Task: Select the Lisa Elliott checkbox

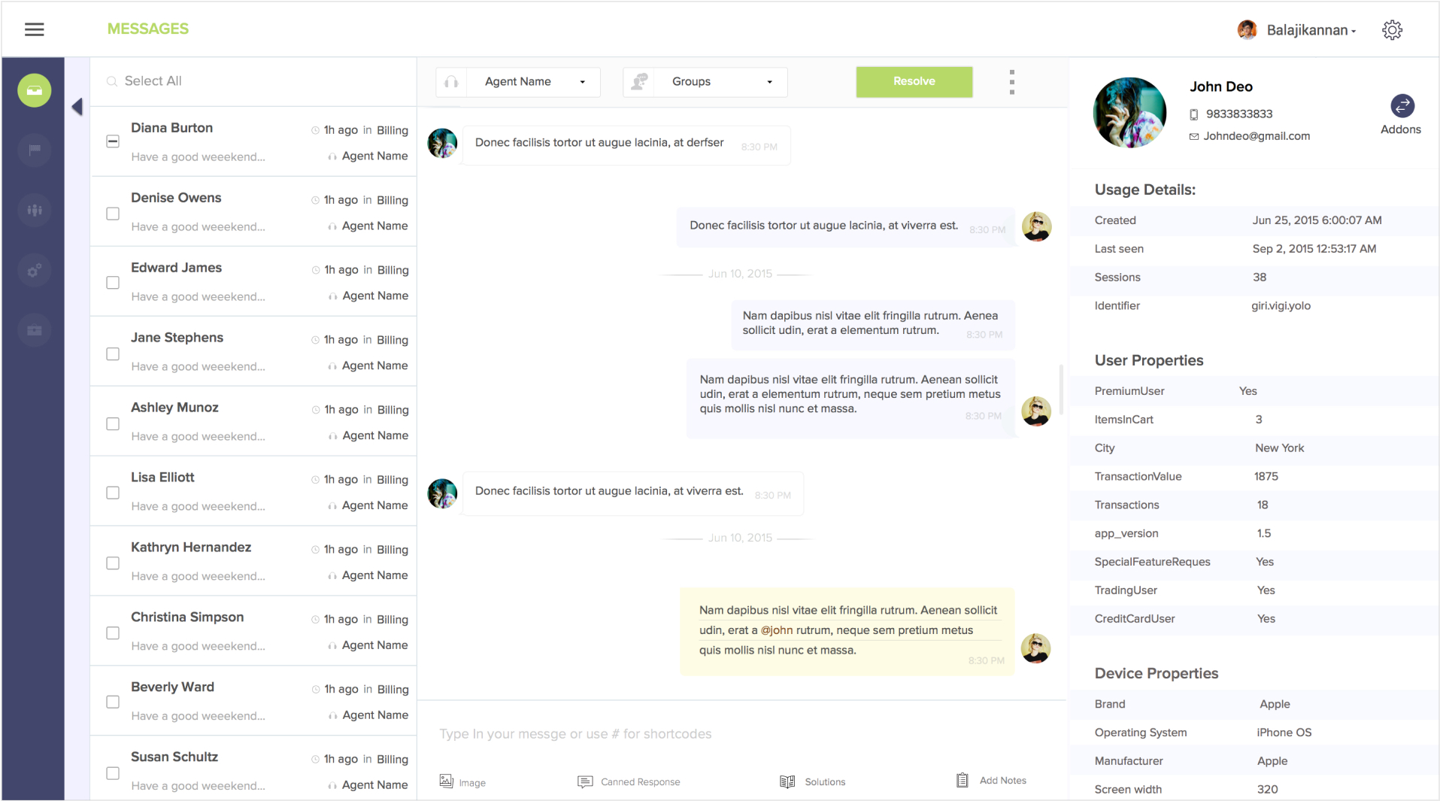Action: click(x=113, y=493)
